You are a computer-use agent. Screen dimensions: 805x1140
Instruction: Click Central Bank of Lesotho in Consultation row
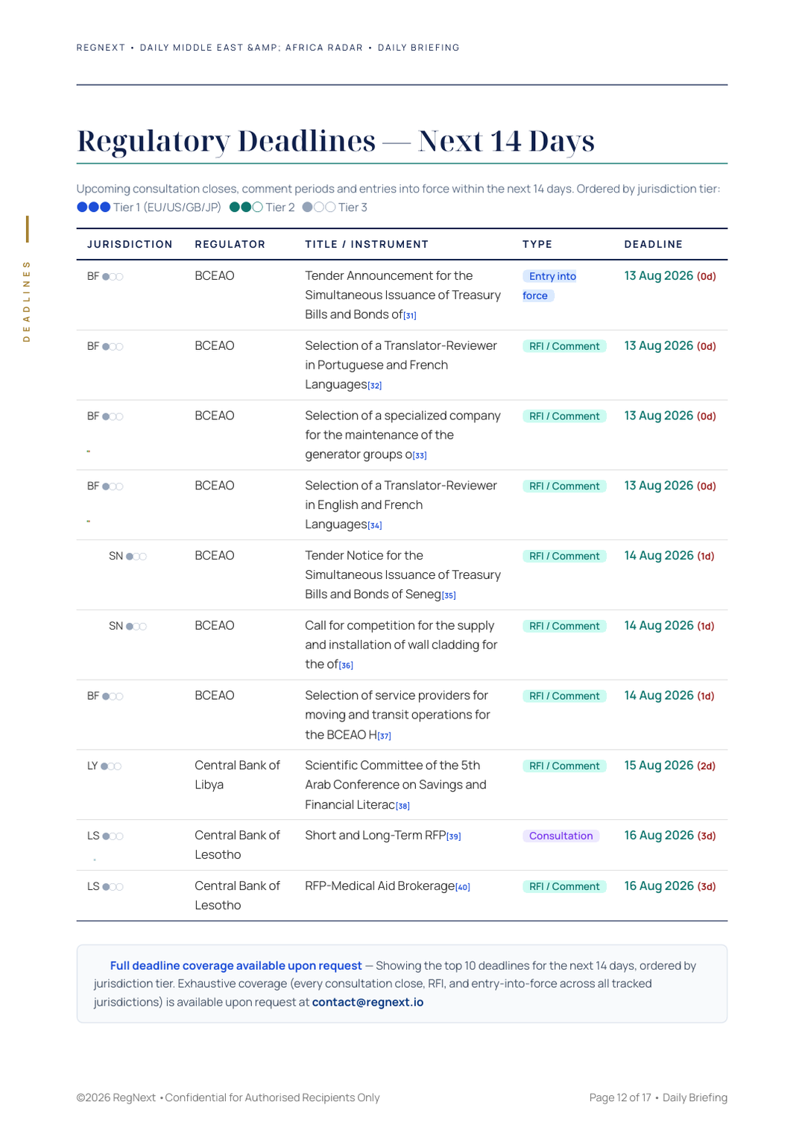[237, 845]
